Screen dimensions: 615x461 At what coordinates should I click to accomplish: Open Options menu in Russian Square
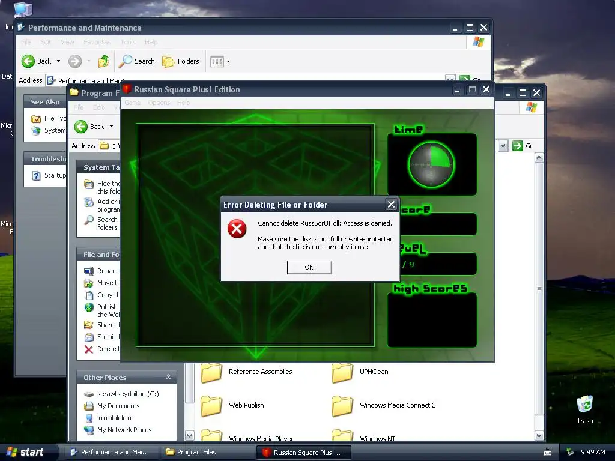coord(159,103)
